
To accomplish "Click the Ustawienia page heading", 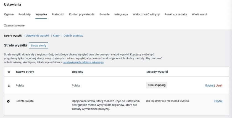I will (x=12, y=5).
